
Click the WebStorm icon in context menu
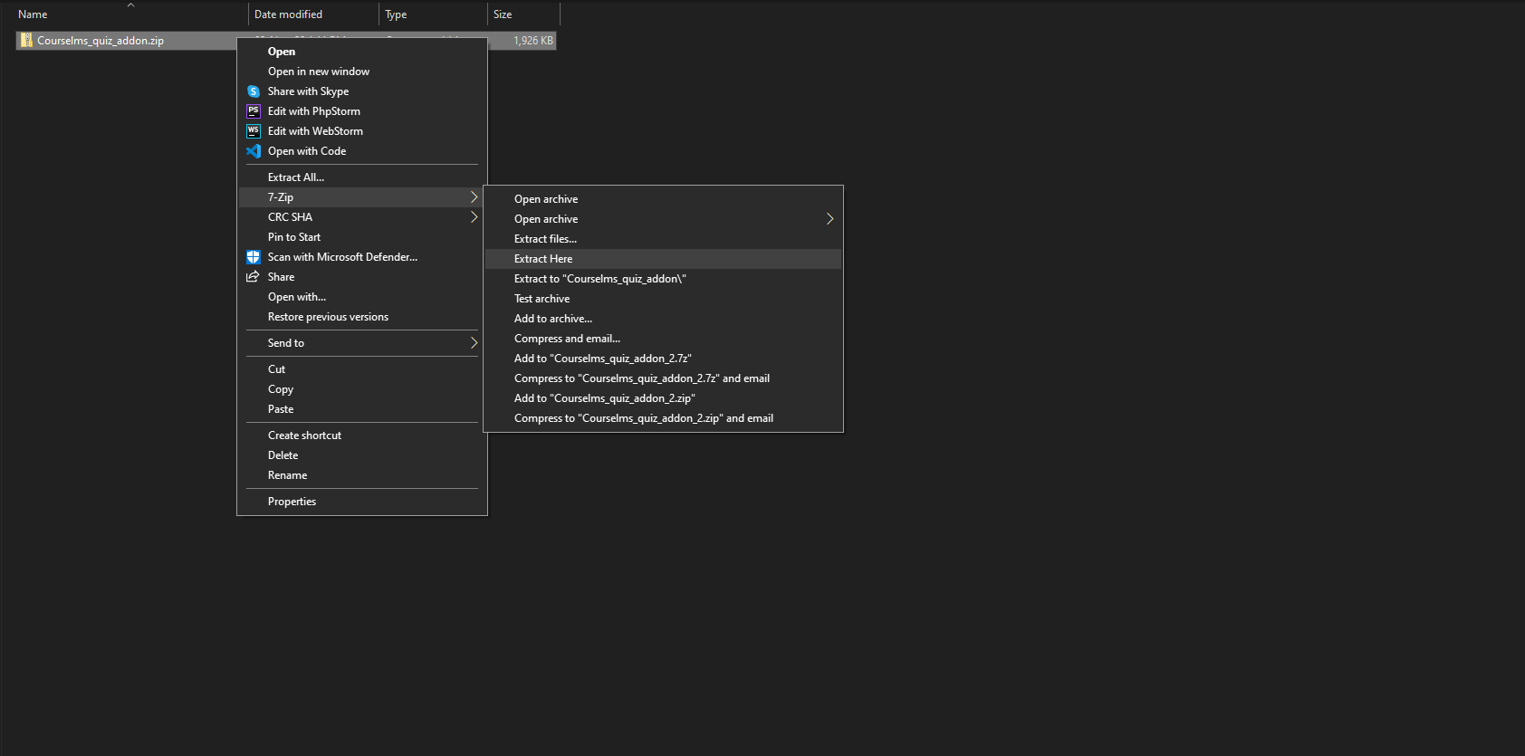click(254, 131)
